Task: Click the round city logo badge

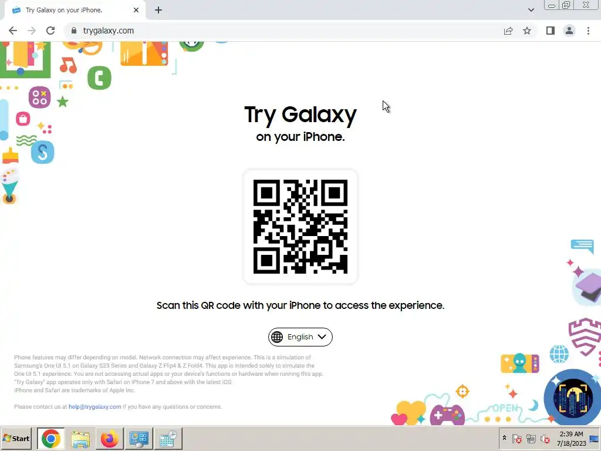Action: click(x=573, y=398)
